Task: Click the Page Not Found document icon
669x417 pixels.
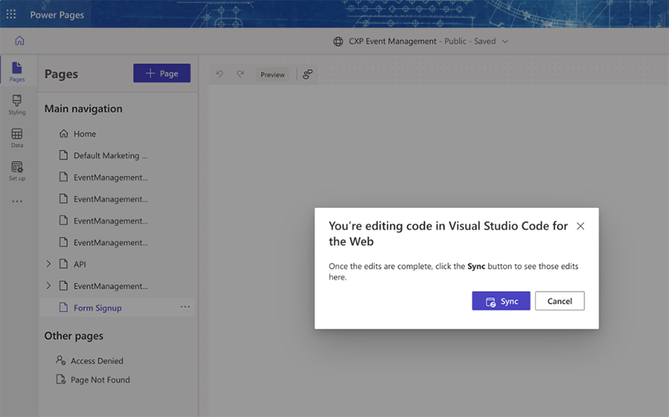Action: pyautogui.click(x=61, y=379)
